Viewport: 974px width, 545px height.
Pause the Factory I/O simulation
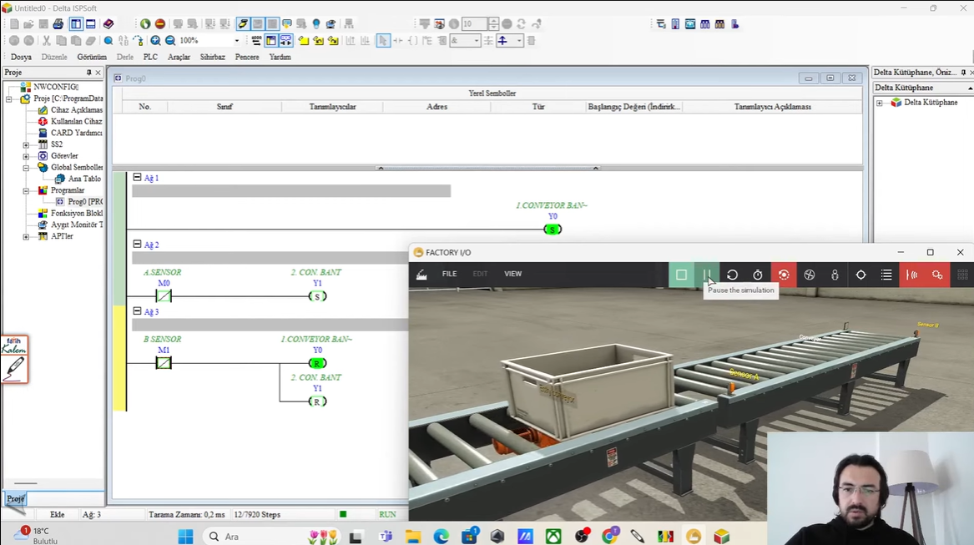(706, 275)
